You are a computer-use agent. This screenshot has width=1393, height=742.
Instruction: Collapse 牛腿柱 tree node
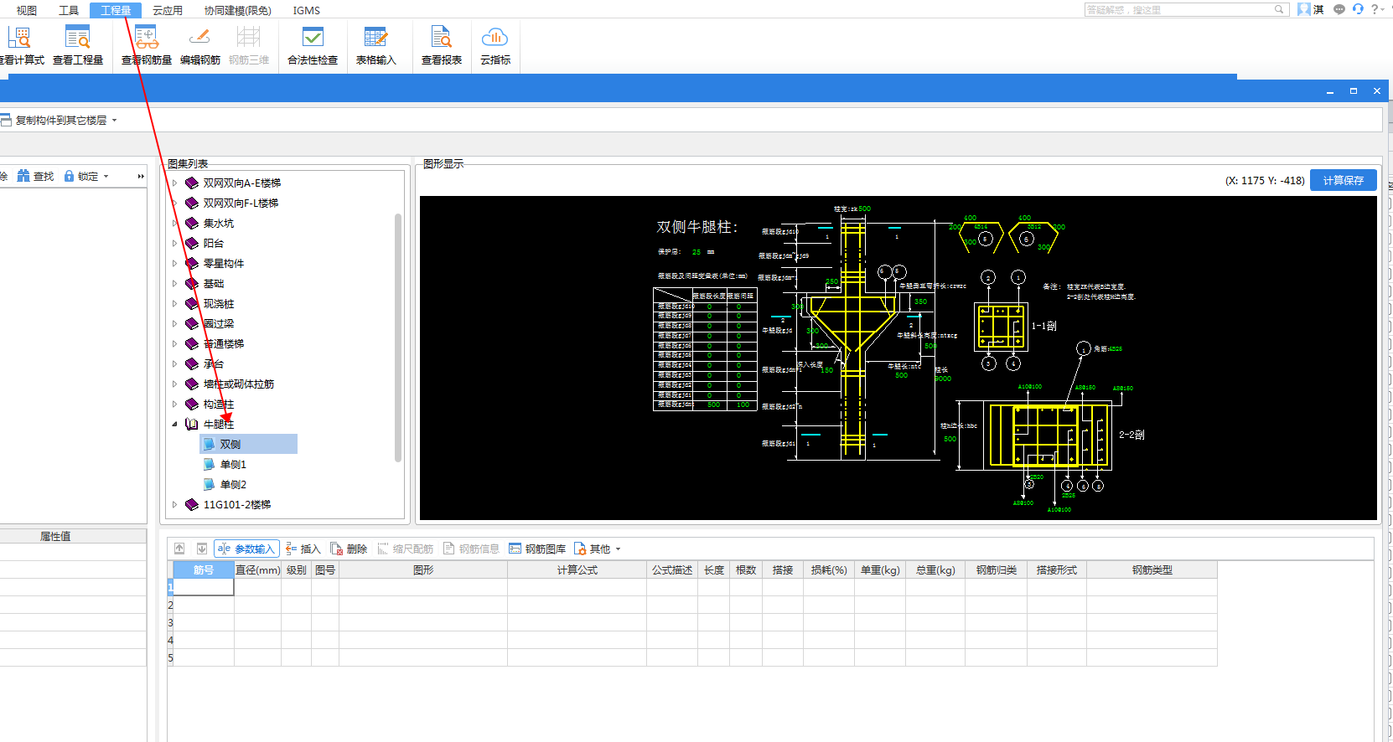pos(174,424)
